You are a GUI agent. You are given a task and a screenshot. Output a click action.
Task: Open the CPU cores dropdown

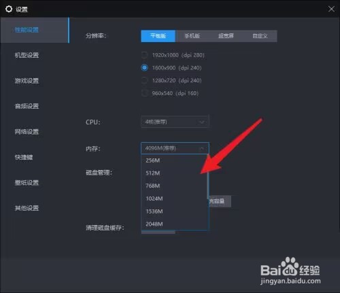pos(175,122)
